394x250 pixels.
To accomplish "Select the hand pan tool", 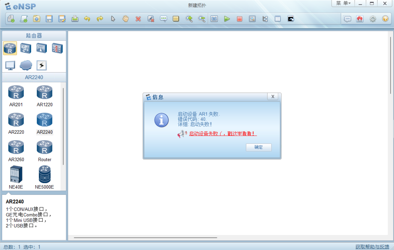I will click(126, 19).
